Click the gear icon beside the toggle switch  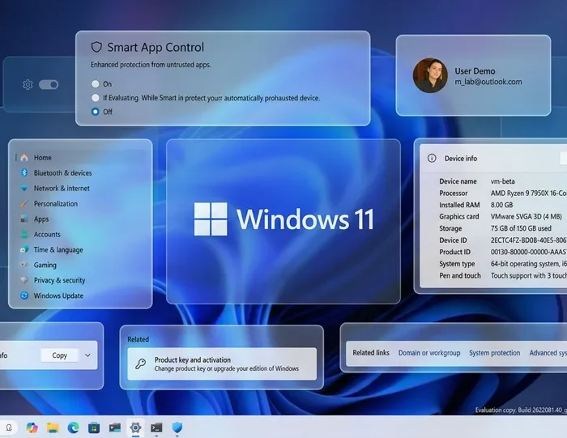28,84
